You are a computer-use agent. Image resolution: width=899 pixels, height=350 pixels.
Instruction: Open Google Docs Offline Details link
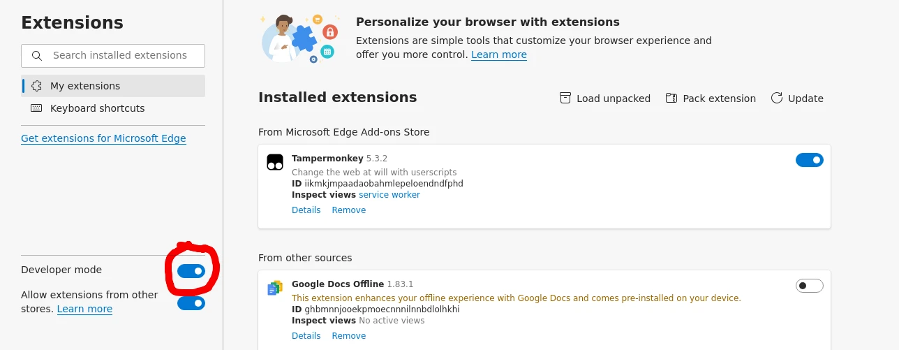coord(306,336)
